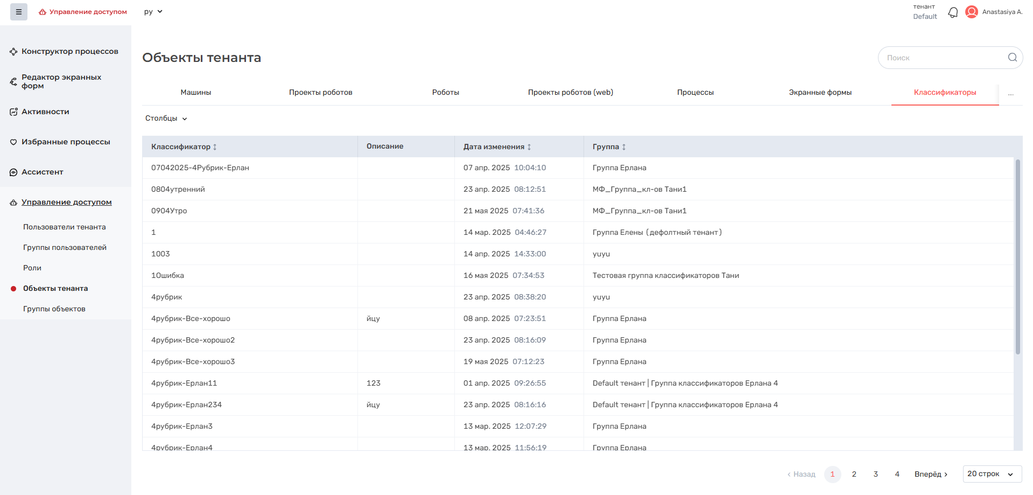The width and height of the screenshot is (1033, 495).
Task: Click the Поиск search field
Action: click(x=942, y=58)
